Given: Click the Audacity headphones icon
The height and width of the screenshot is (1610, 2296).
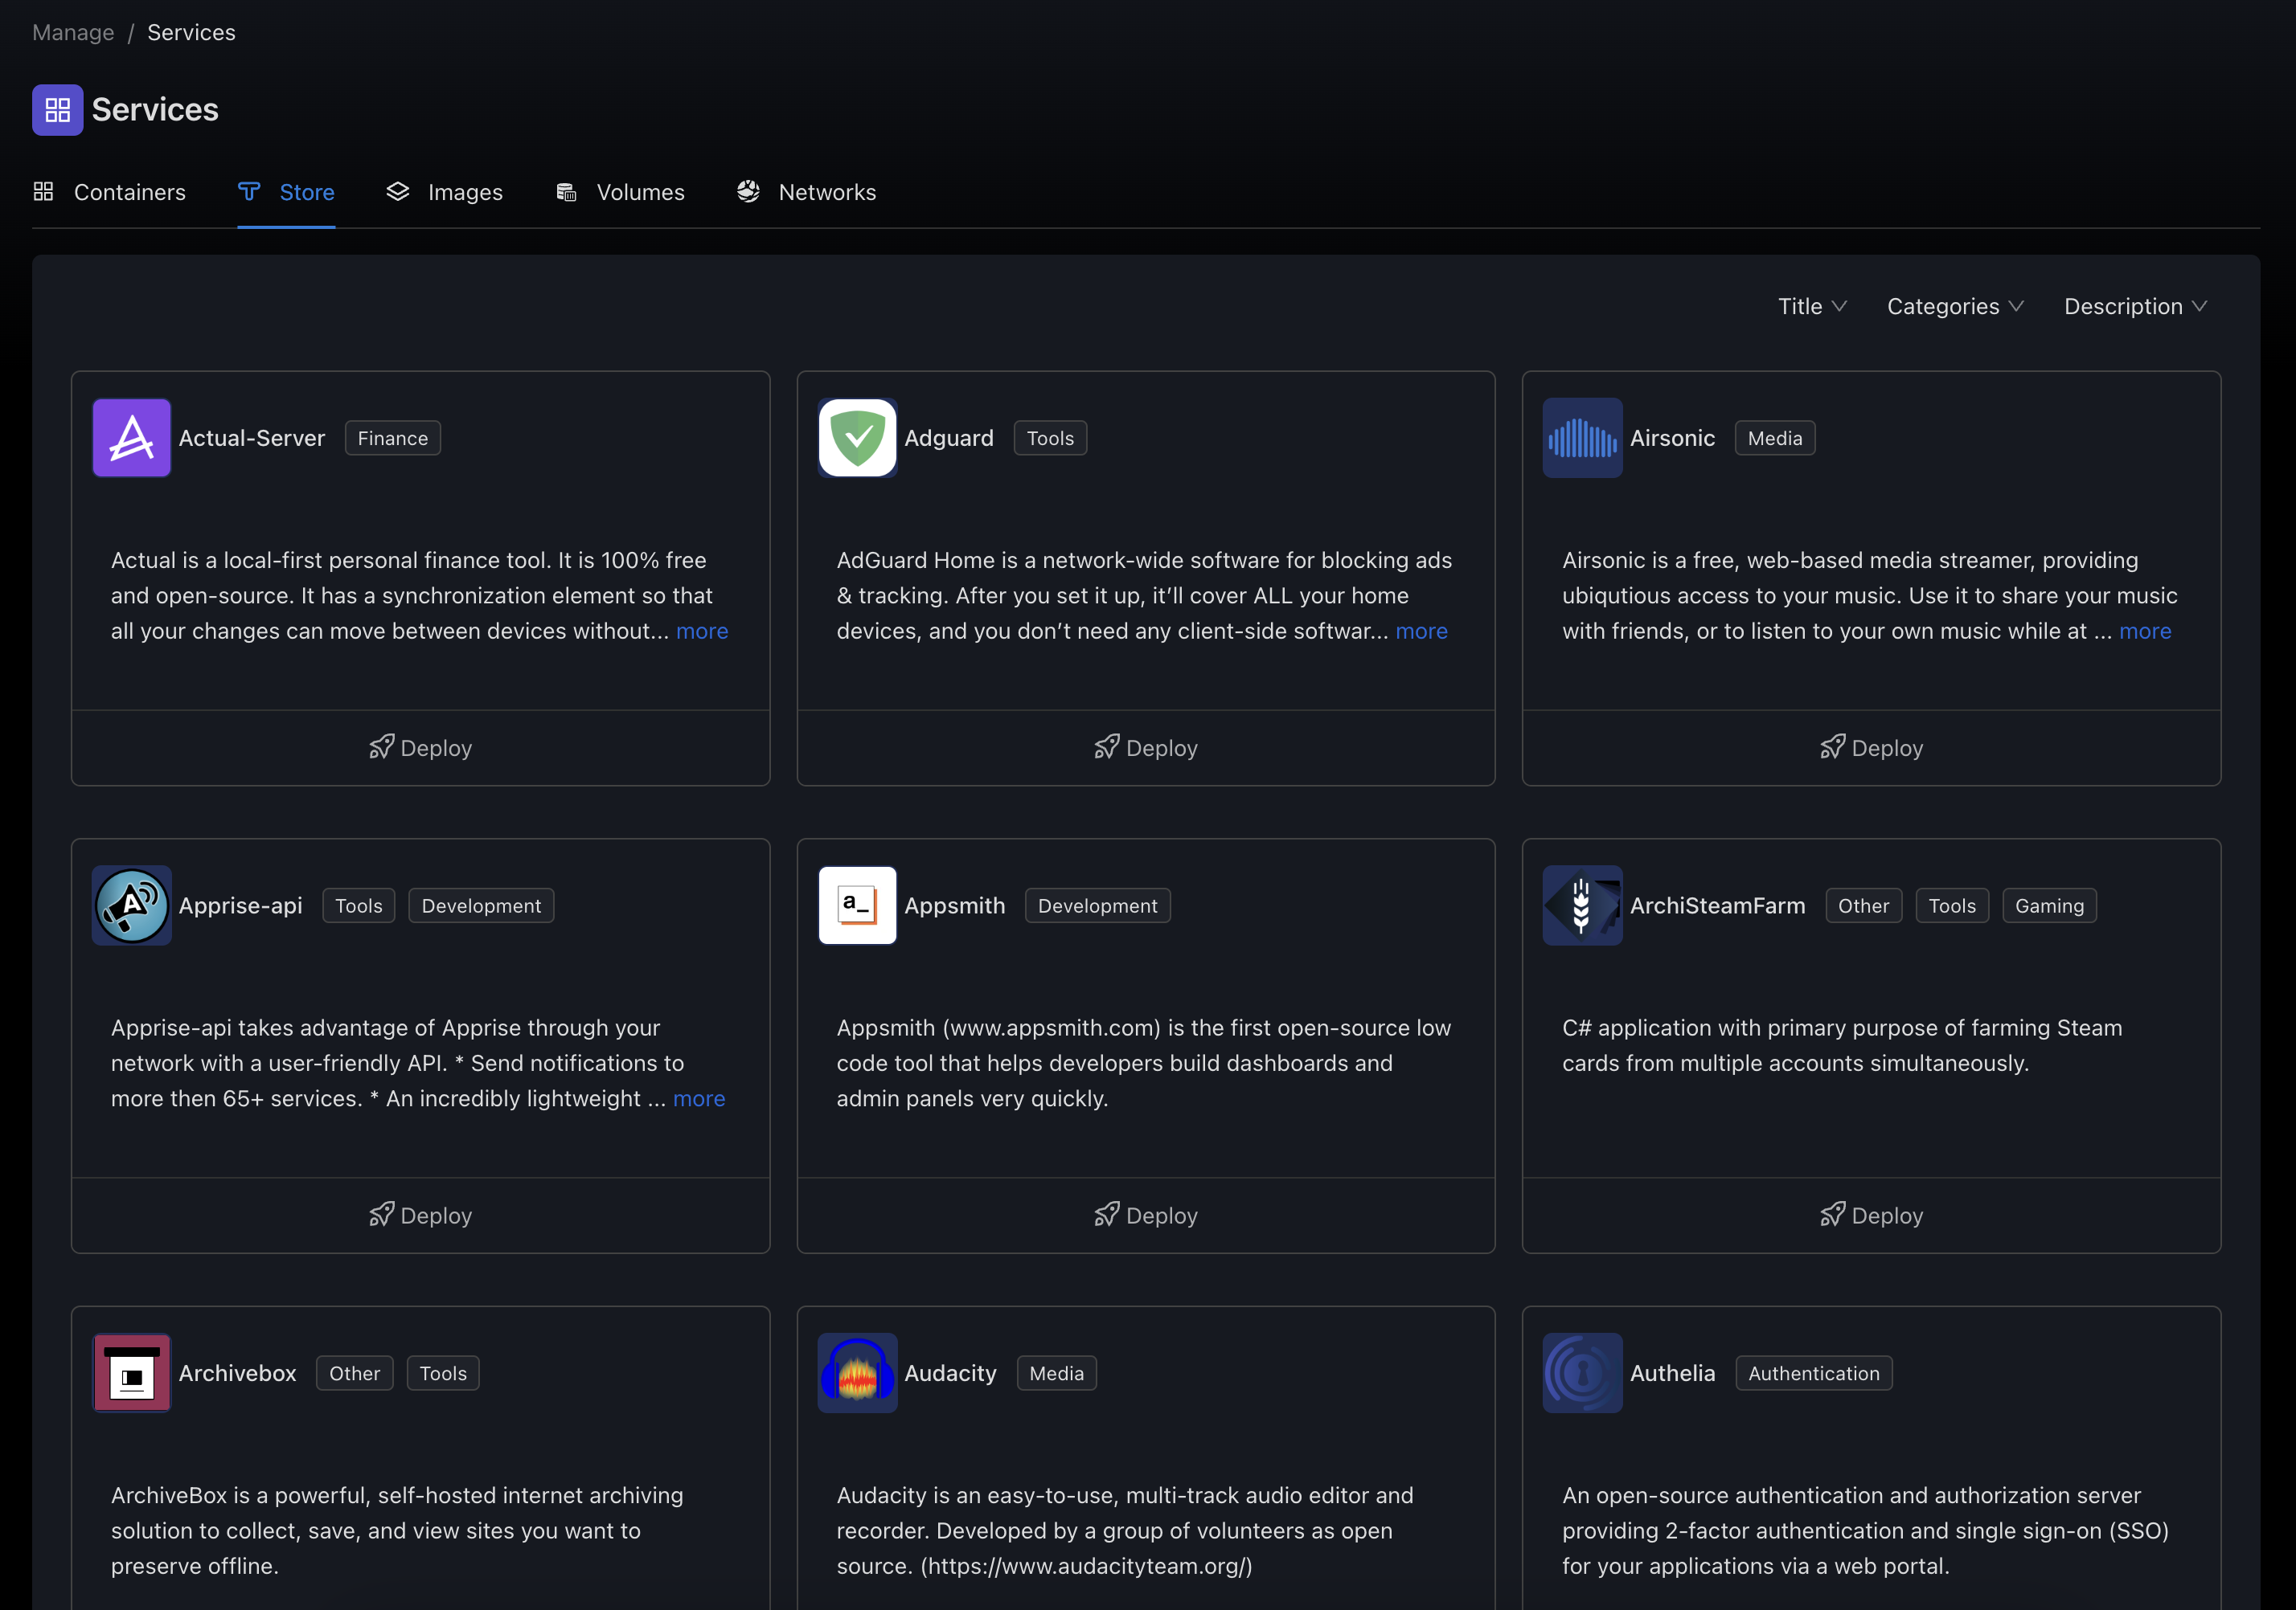Looking at the screenshot, I should (857, 1373).
